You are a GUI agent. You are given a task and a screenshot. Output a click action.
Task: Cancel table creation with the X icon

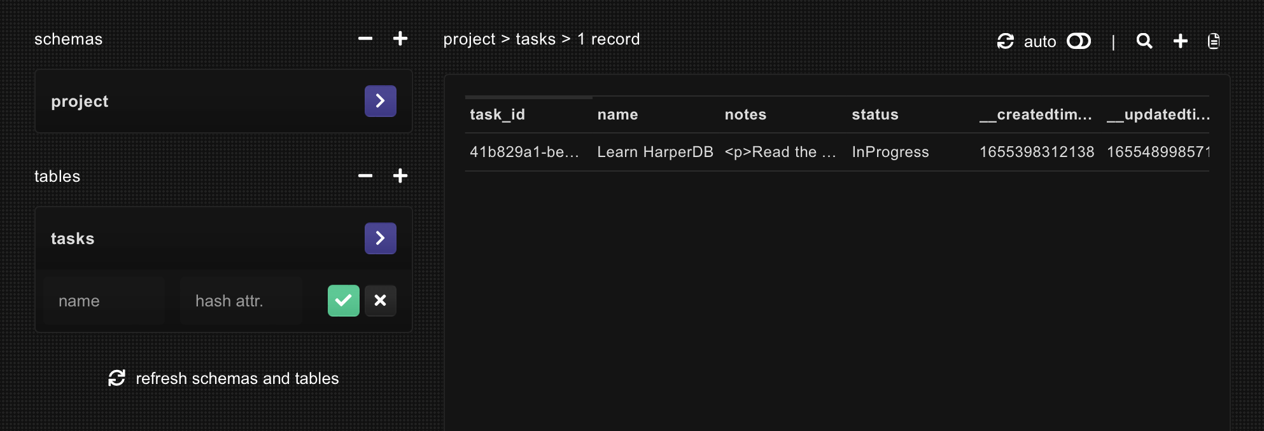(380, 301)
